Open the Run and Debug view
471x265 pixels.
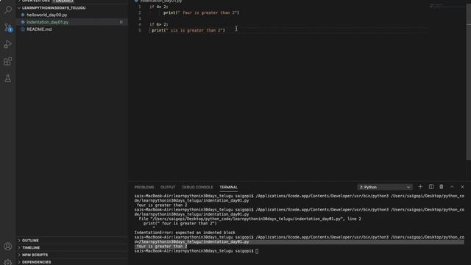8,44
